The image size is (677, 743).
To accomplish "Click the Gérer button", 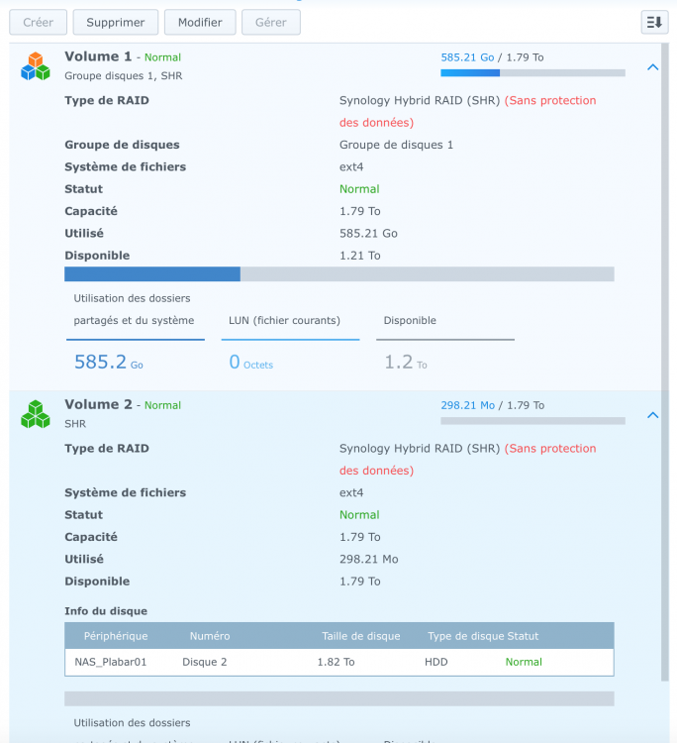I will [271, 22].
